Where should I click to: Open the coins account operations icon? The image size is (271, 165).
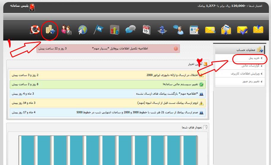pos(50,30)
